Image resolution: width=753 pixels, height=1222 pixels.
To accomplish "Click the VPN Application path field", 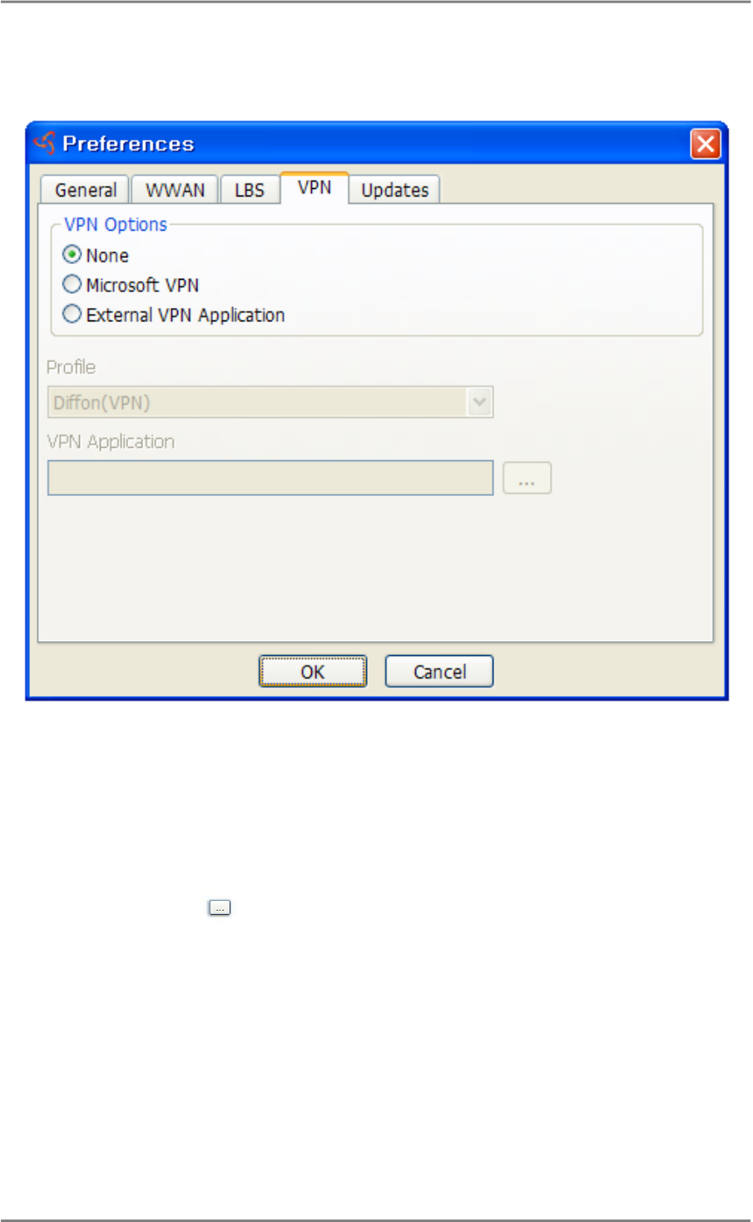I will click(x=270, y=479).
